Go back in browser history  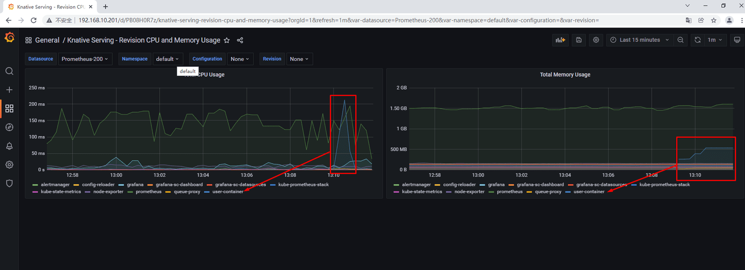pos(8,20)
